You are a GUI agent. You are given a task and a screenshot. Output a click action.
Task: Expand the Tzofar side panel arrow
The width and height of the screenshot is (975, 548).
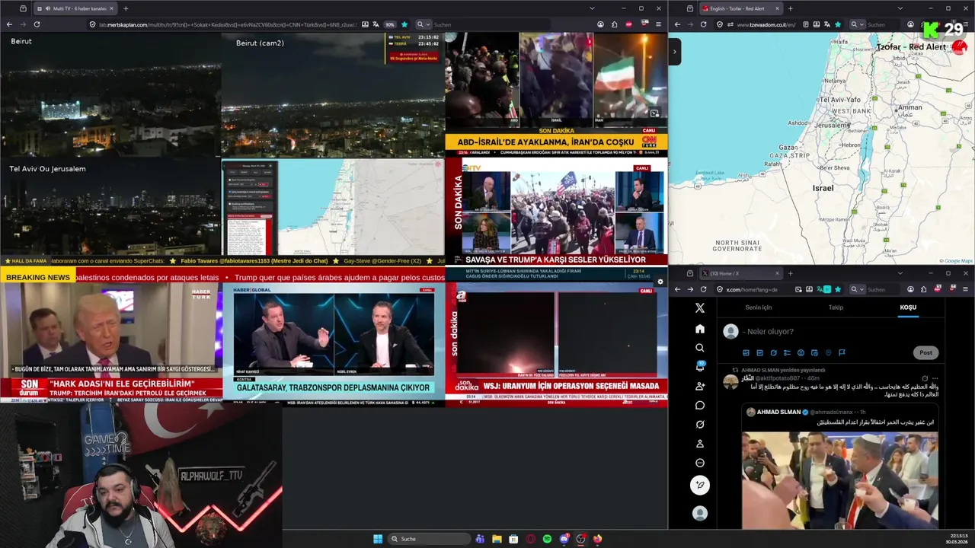[x=674, y=52]
